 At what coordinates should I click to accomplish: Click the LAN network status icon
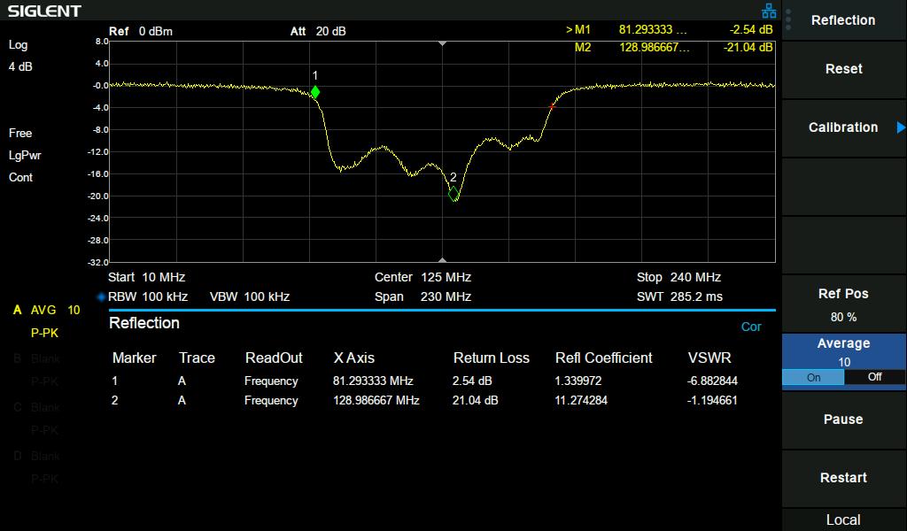[x=768, y=11]
